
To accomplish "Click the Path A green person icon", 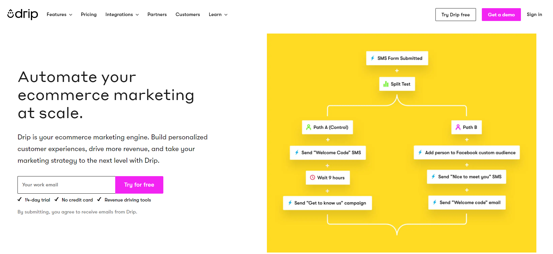I will coord(308,127).
